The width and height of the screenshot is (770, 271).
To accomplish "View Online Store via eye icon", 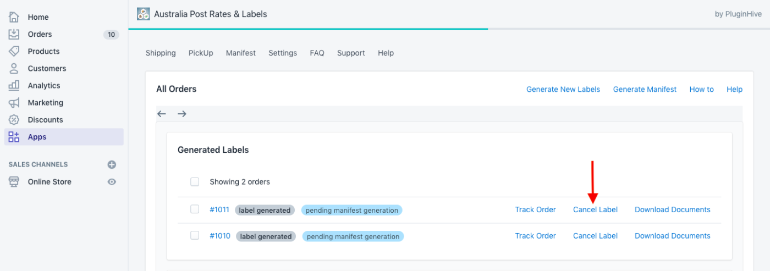I will click(112, 181).
